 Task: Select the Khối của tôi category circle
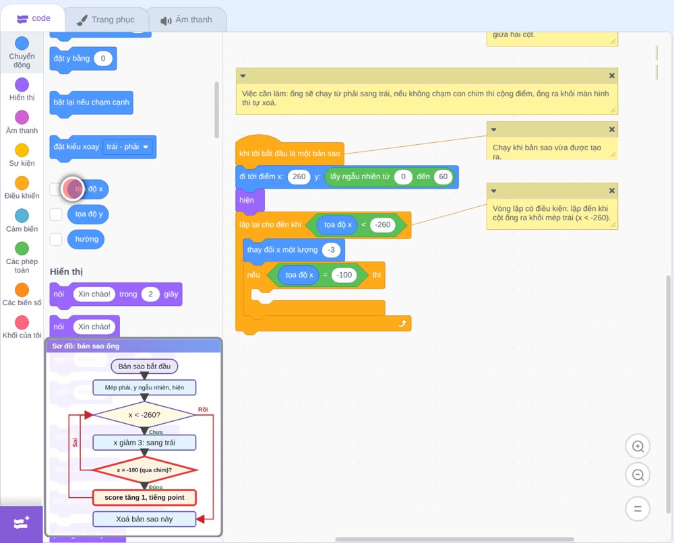(22, 323)
